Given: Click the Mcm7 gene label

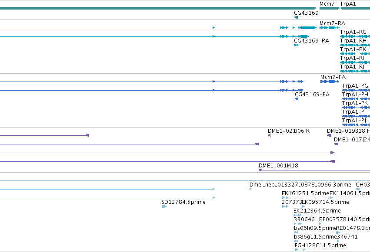Looking at the screenshot, I should (x=327, y=4).
